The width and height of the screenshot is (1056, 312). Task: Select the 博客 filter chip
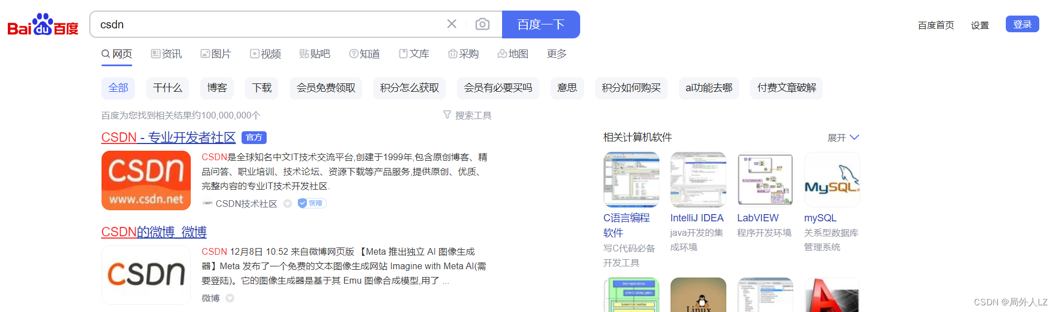(x=217, y=88)
